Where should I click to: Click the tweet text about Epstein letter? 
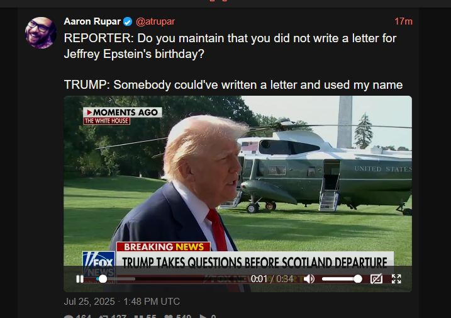coord(233,61)
